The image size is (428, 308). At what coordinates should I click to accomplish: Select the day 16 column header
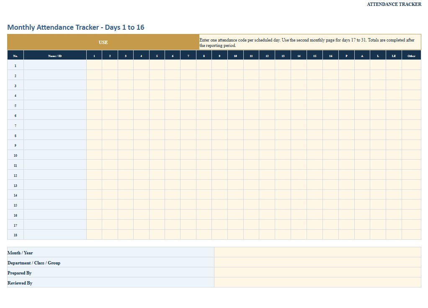click(330, 55)
